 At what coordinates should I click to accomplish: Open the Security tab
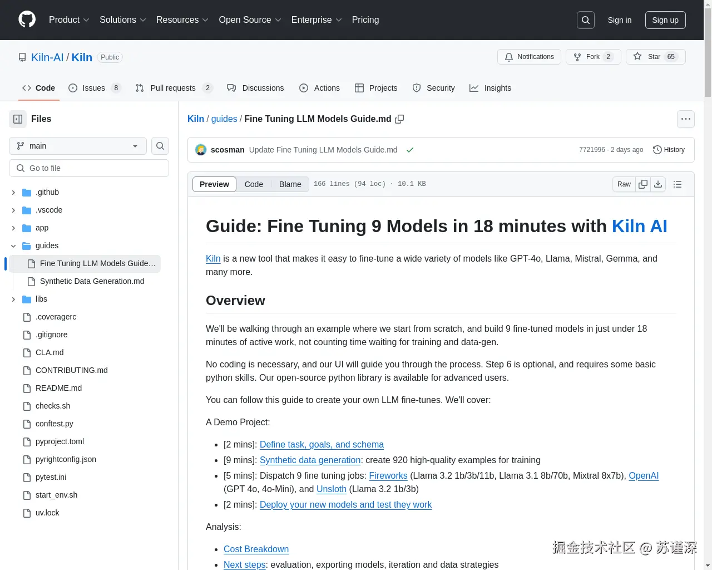click(x=434, y=88)
